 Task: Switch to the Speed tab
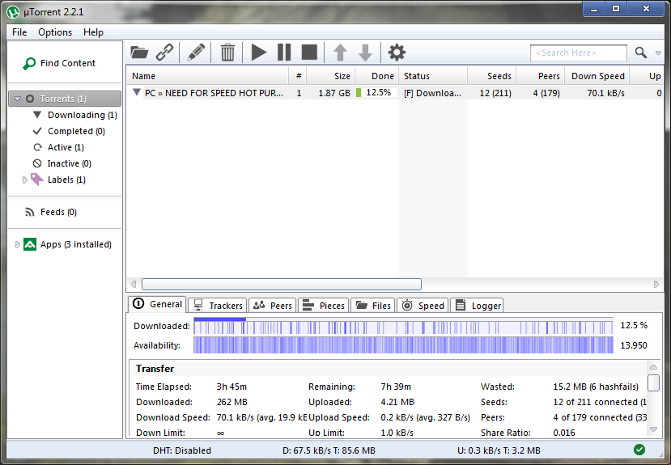(x=423, y=306)
